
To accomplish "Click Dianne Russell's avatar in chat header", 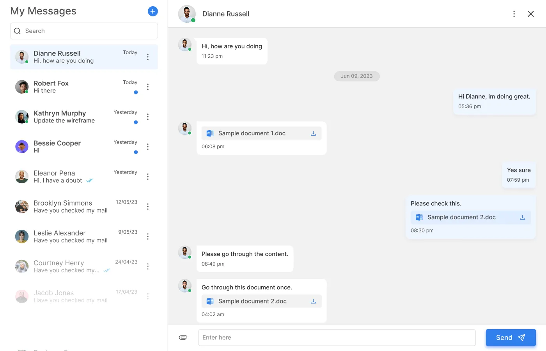I will pos(187,14).
